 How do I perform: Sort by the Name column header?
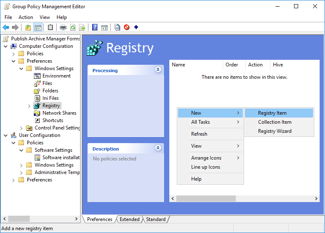click(196, 65)
